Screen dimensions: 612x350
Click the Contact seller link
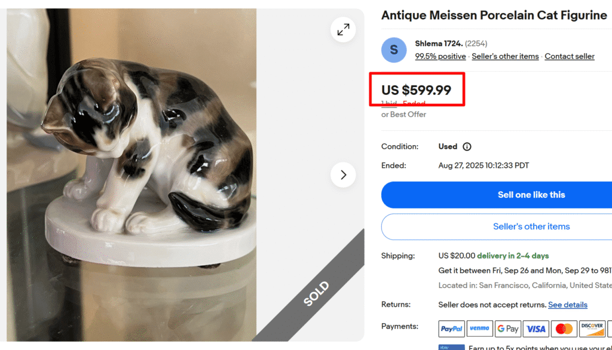pyautogui.click(x=569, y=57)
